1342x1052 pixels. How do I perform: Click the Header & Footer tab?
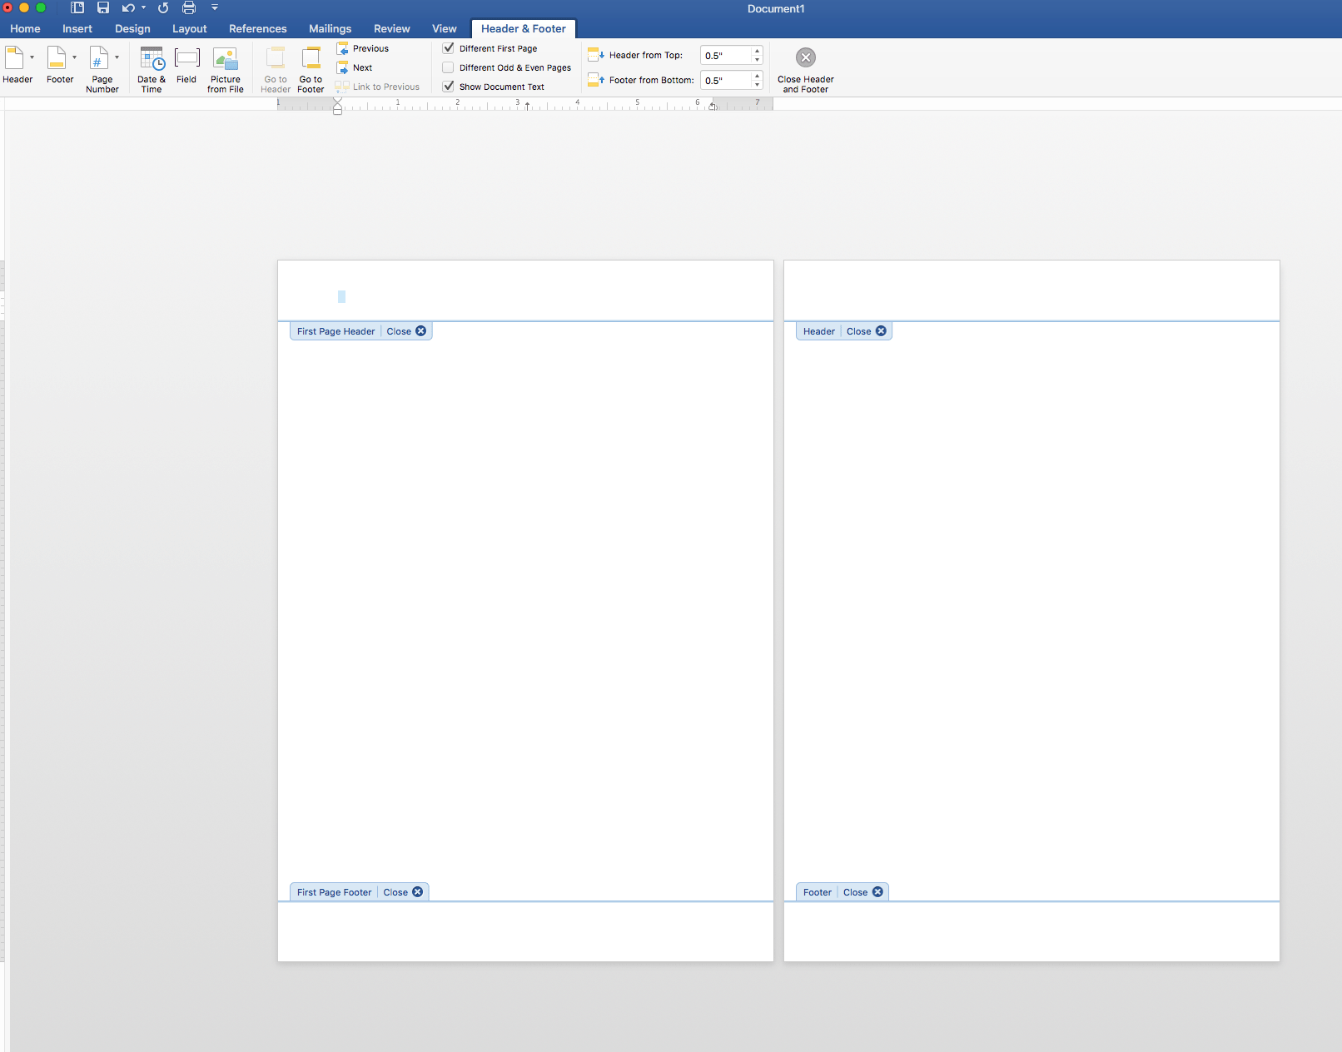523,28
